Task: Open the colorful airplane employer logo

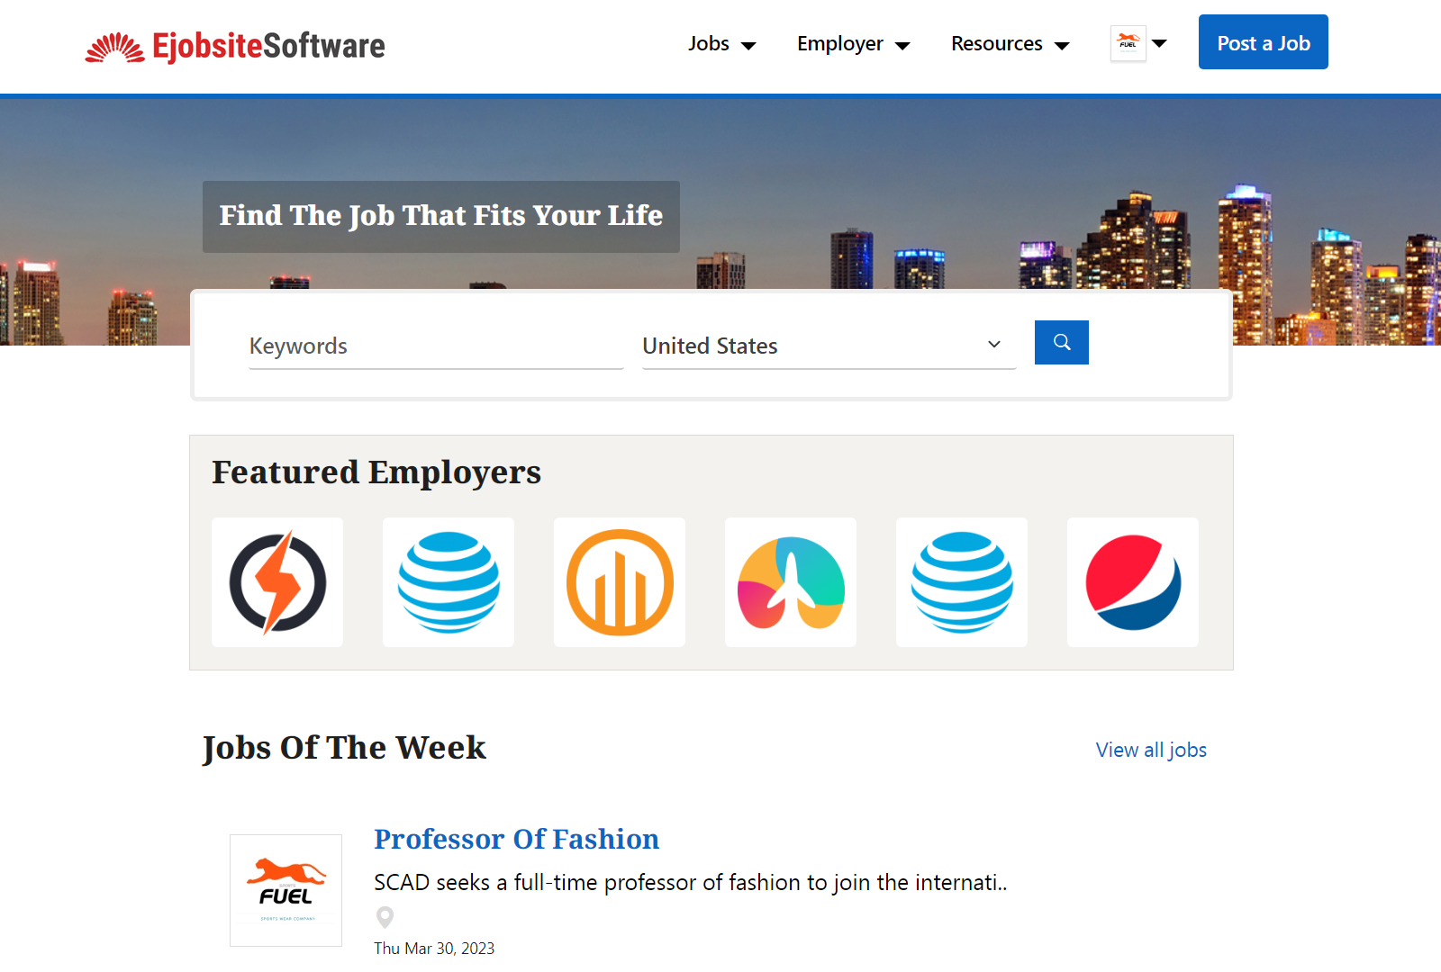Action: click(x=791, y=582)
